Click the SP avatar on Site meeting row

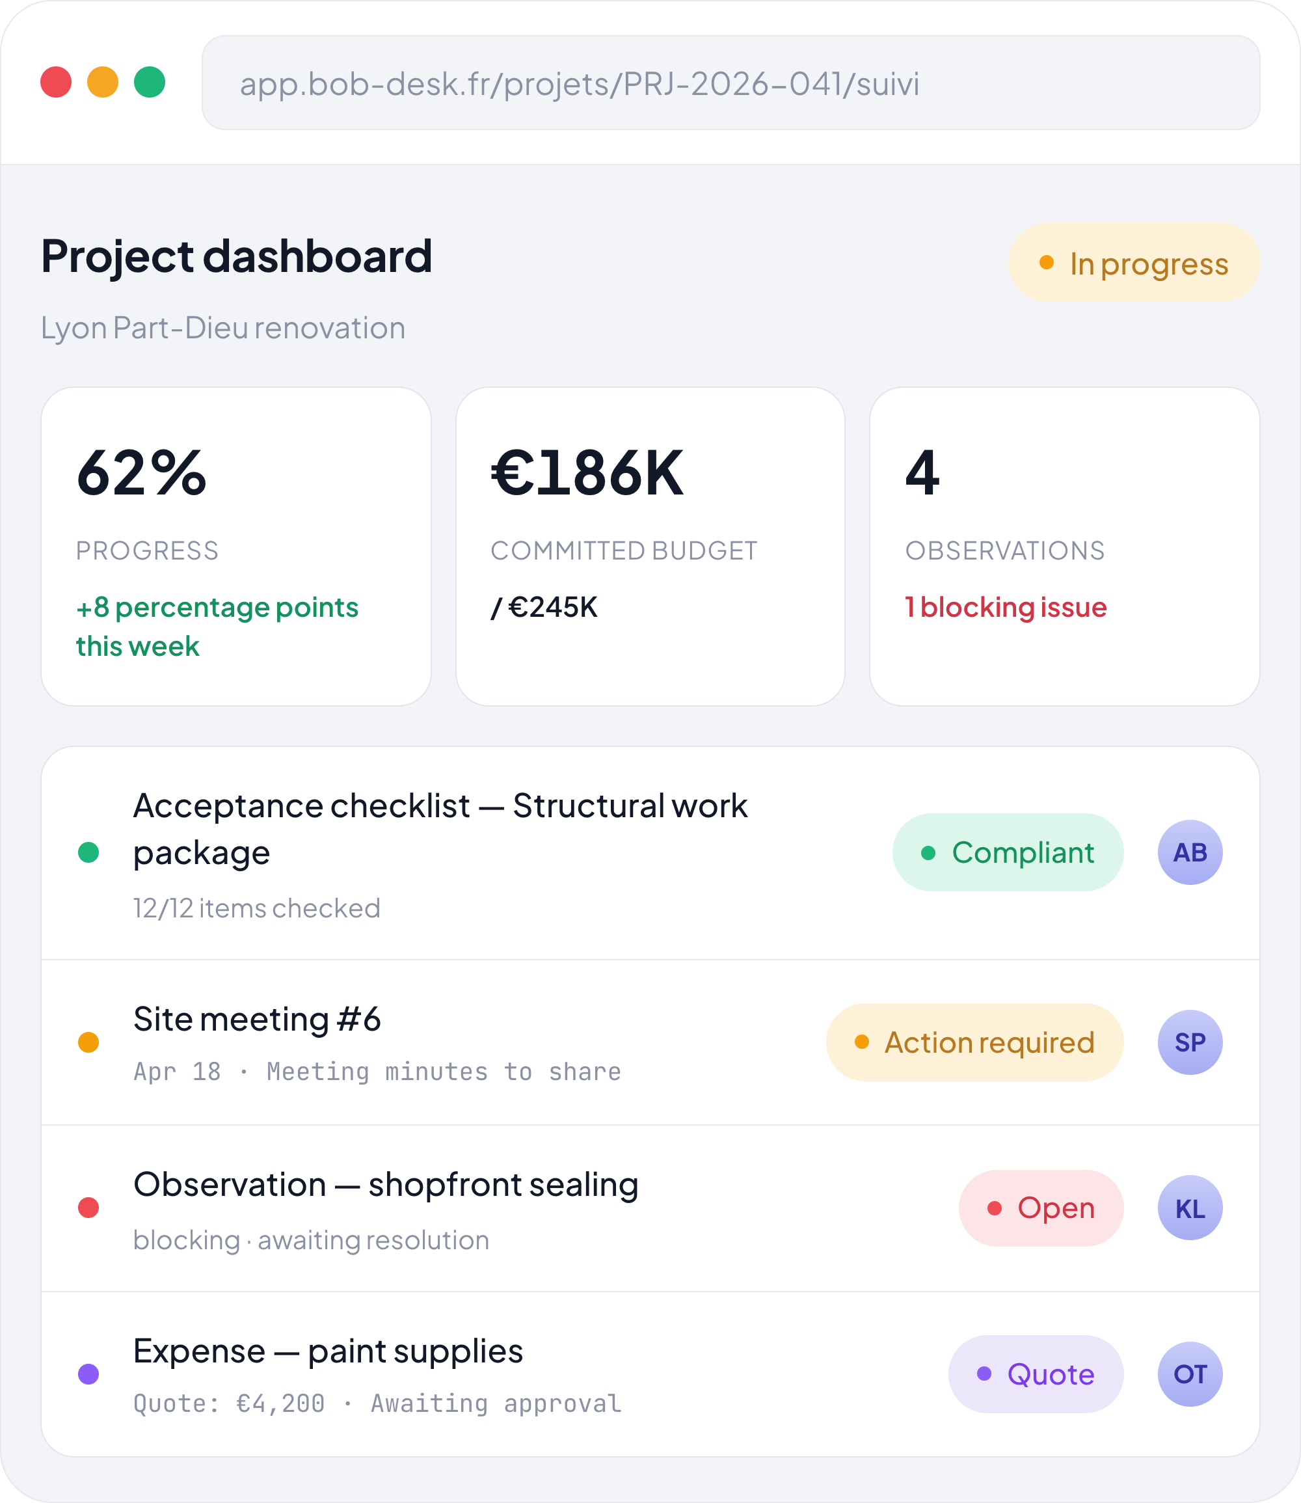point(1190,1042)
